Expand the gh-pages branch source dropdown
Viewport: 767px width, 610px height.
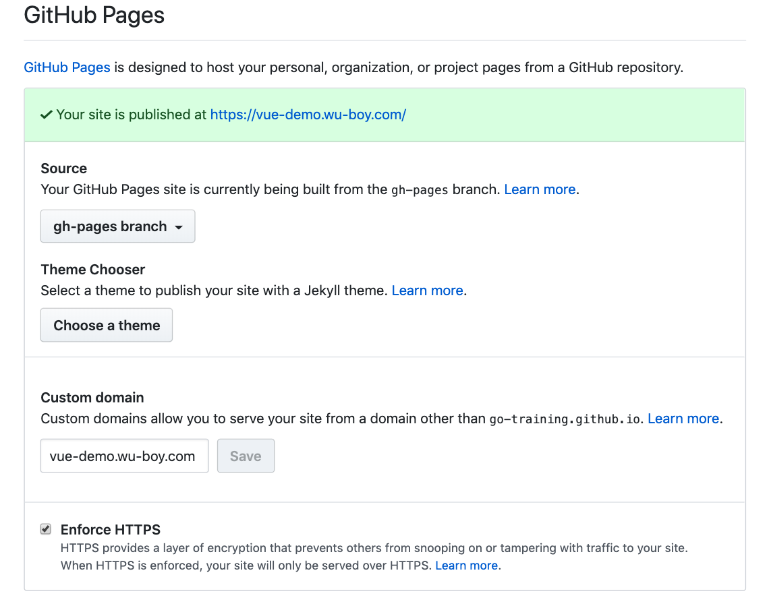(x=118, y=226)
